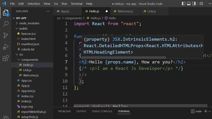This screenshot has height=119, width=212.
Task: Open the Edit menu
Action: click(21, 4)
